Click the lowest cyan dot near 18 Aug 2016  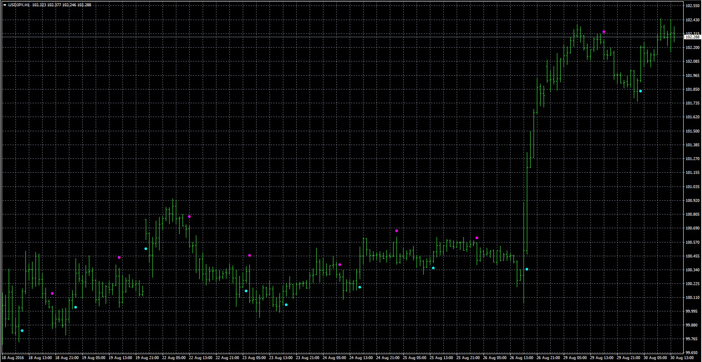coord(22,331)
